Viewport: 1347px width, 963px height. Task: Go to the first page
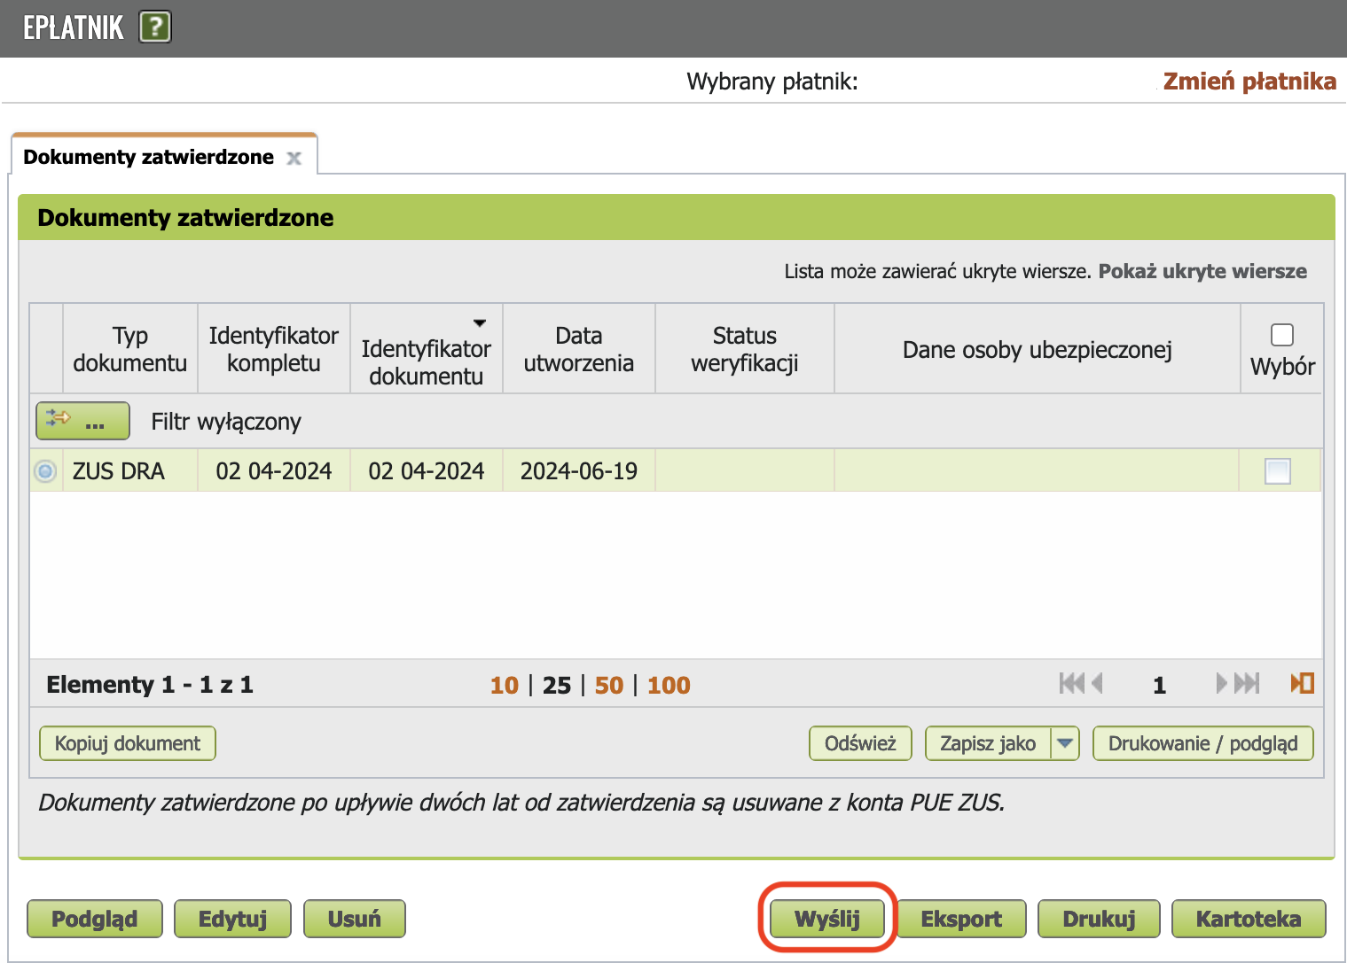(x=1071, y=683)
